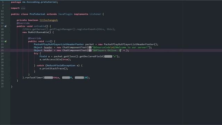The height and width of the screenshot is (125, 222).
Task: Click the try keyword
Action: click(x=36, y=53)
